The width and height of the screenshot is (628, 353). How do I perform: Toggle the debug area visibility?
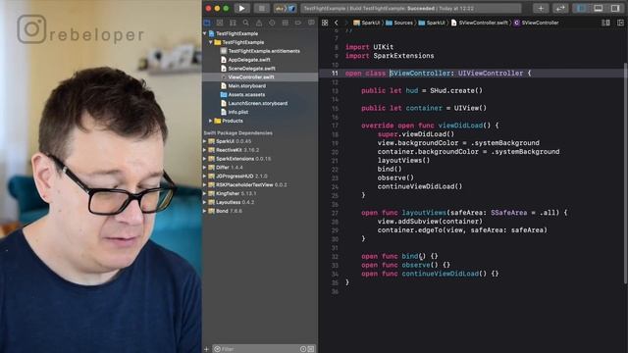tap(598, 8)
